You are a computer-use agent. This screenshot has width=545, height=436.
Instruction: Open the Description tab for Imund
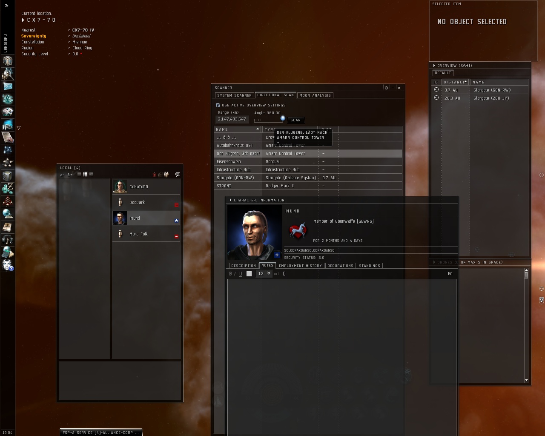(x=244, y=266)
